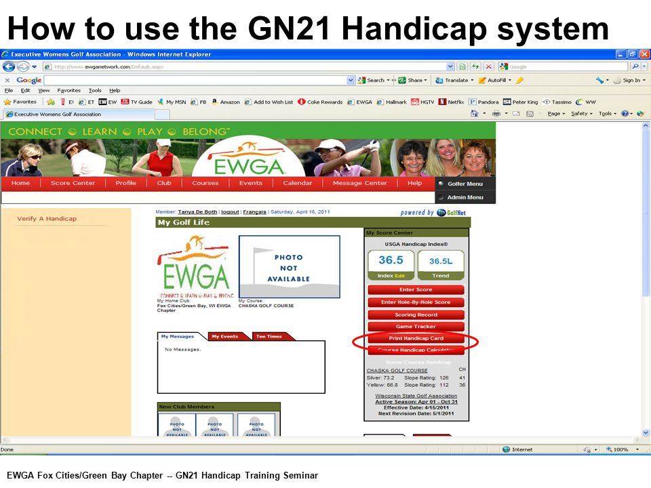Open the zoom level 100% dropdown
The width and height of the screenshot is (651, 488).
pyautogui.click(x=637, y=449)
